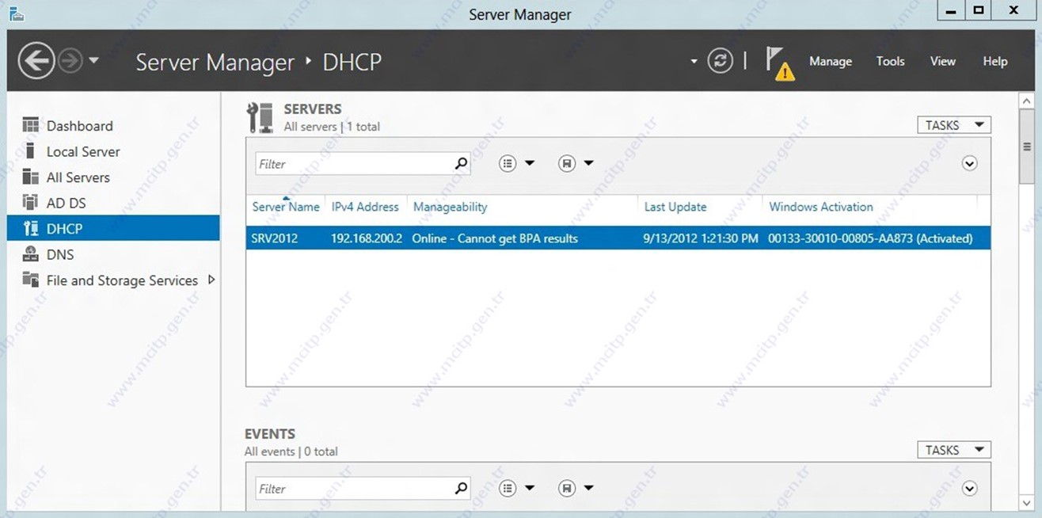Click the 00133-30010-00805-AA873 (Activated) cell
This screenshot has width=1042, height=518.
coord(870,238)
